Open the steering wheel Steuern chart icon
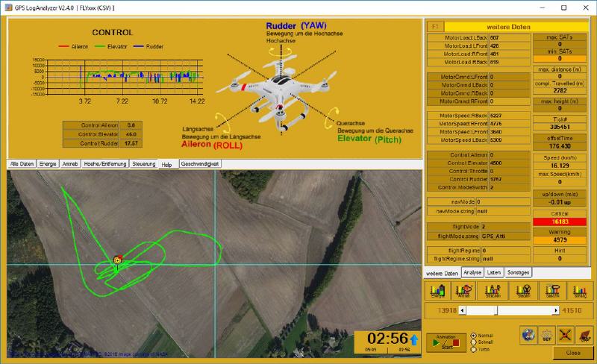This screenshot has height=364, width=597. pyautogui.click(x=524, y=291)
